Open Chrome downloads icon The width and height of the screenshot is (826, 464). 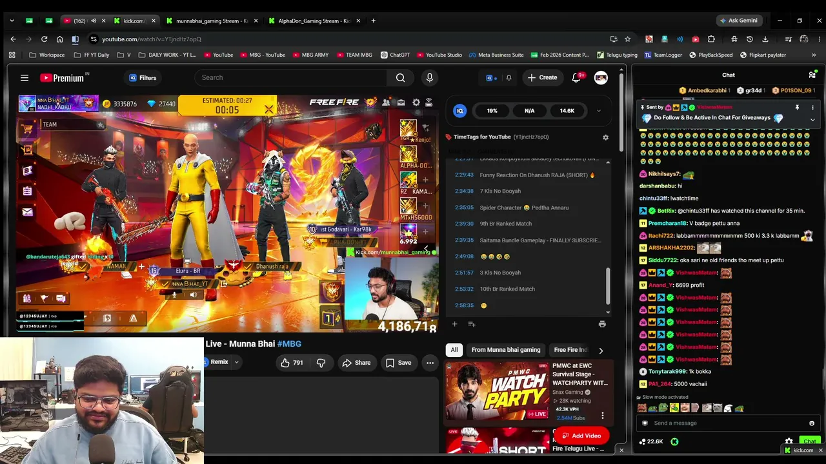(x=765, y=39)
